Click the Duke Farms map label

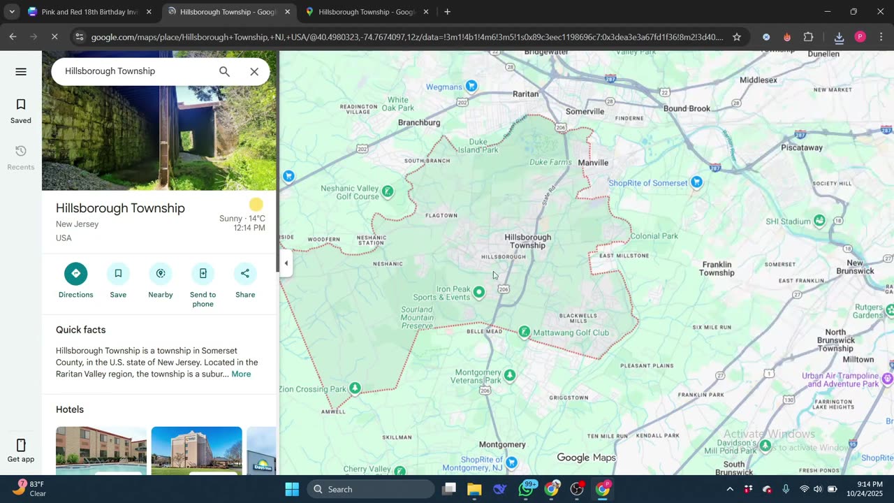click(550, 162)
